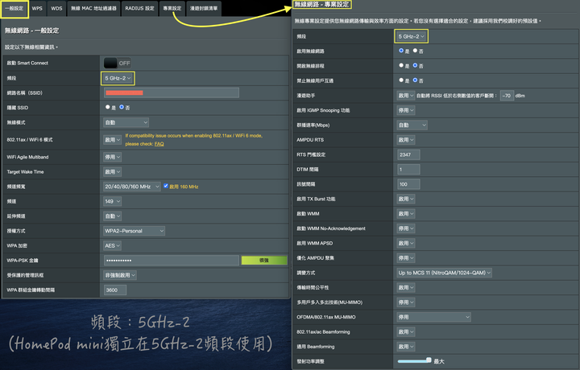
Task: Open the IGMP Snooping dropdown
Action: click(406, 110)
